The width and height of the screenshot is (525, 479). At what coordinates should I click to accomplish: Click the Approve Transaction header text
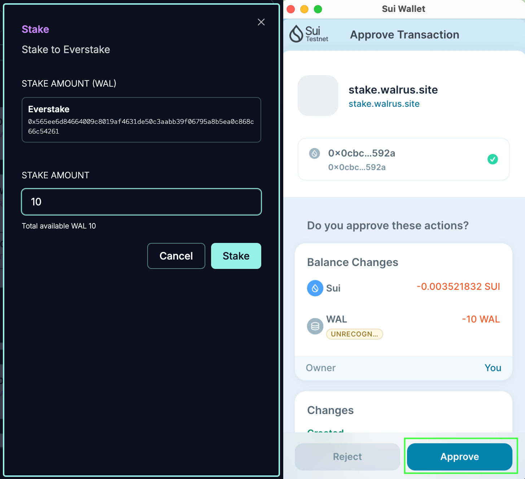[404, 35]
